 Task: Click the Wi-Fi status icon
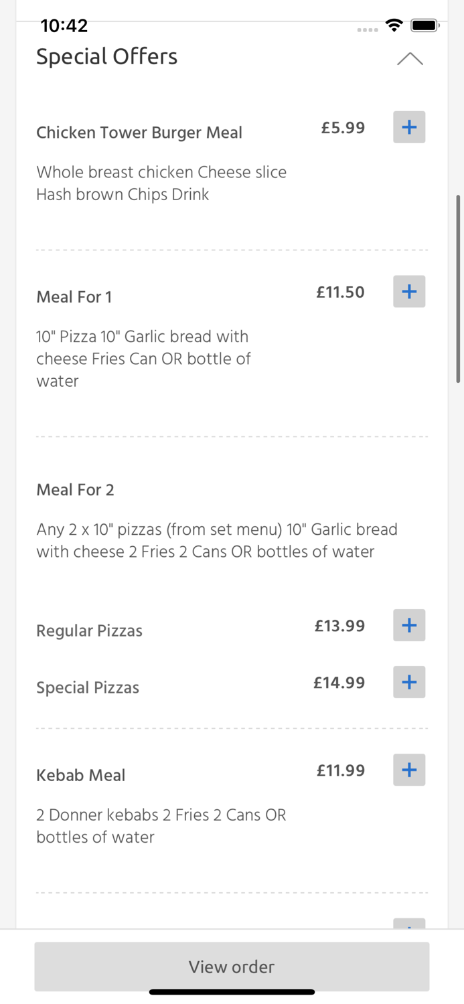click(394, 25)
